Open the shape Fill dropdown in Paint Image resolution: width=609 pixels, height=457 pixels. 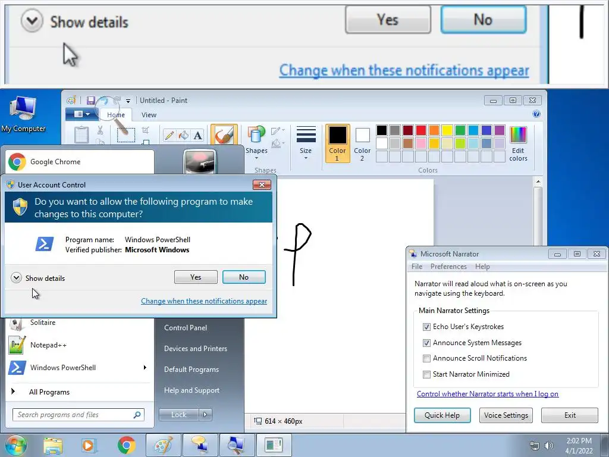(x=278, y=144)
